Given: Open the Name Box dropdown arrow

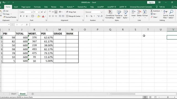Looking at the screenshot, I should point(9,24).
